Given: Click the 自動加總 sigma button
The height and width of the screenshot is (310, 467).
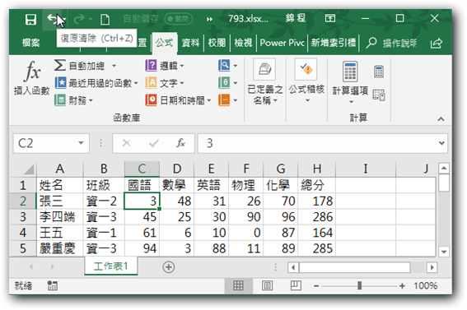Looking at the screenshot, I should click(x=79, y=66).
